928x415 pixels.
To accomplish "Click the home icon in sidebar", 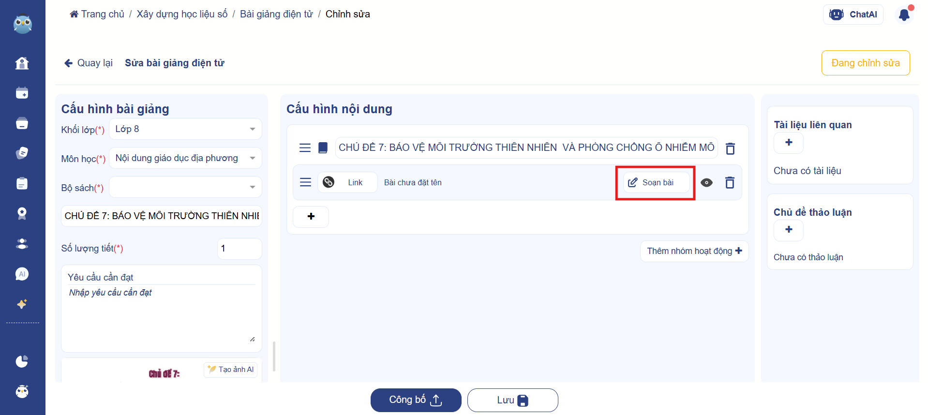I will [x=22, y=63].
